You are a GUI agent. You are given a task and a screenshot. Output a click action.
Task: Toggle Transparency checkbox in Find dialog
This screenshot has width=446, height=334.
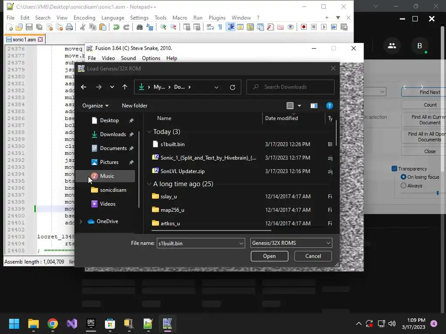click(394, 169)
